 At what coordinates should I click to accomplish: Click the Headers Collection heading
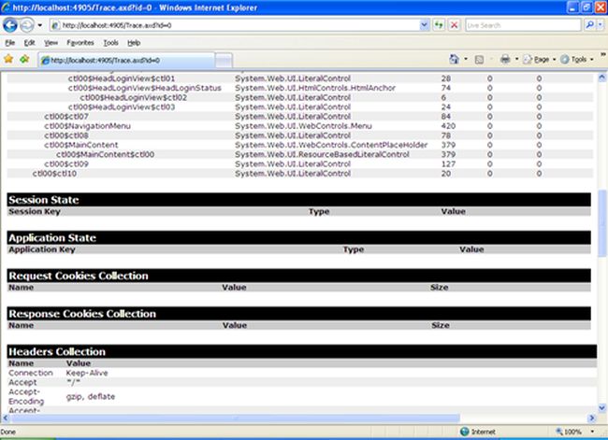pos(57,351)
